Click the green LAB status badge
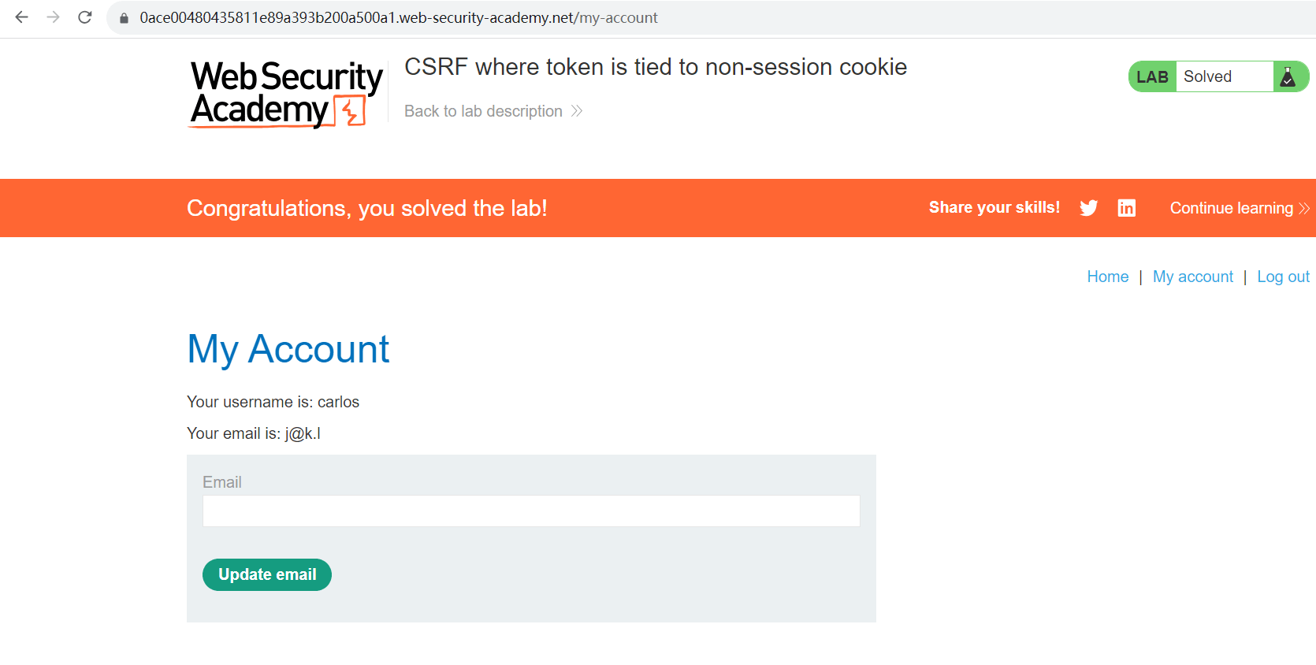Image resolution: width=1316 pixels, height=665 pixels. pos(1152,77)
